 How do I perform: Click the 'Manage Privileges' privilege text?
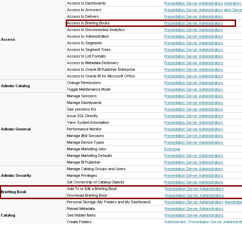click(82, 176)
